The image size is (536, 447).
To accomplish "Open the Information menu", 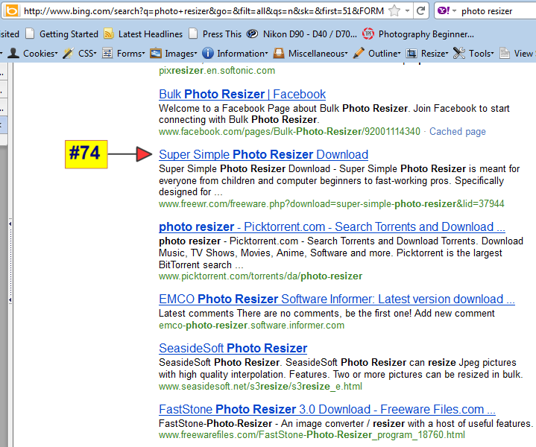I will (242, 54).
